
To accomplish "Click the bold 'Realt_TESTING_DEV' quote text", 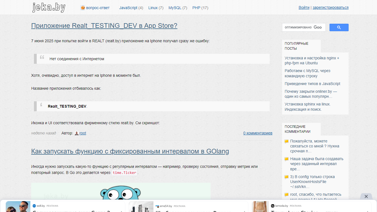I will pyautogui.click(x=67, y=106).
